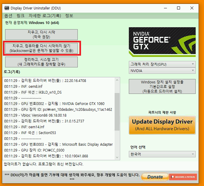
Task: Click the 업데이트가 없습니다 status text
Action: coord(44,164)
